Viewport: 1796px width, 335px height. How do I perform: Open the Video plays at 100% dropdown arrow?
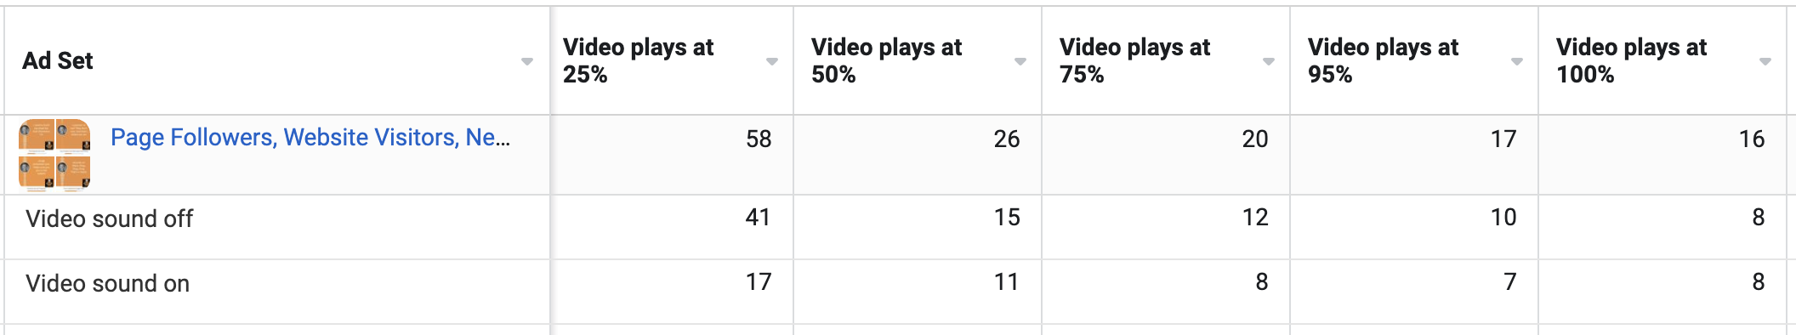point(1765,61)
